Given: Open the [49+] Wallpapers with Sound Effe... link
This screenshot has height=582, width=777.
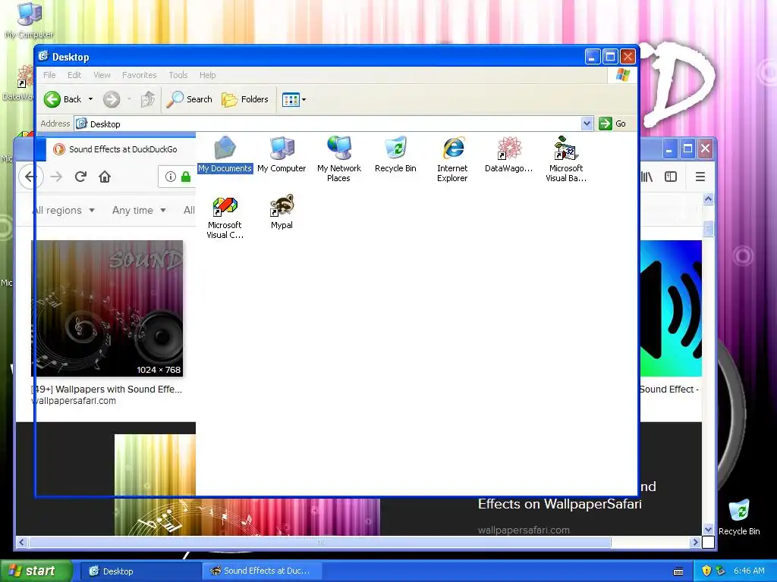Looking at the screenshot, I should (x=106, y=390).
